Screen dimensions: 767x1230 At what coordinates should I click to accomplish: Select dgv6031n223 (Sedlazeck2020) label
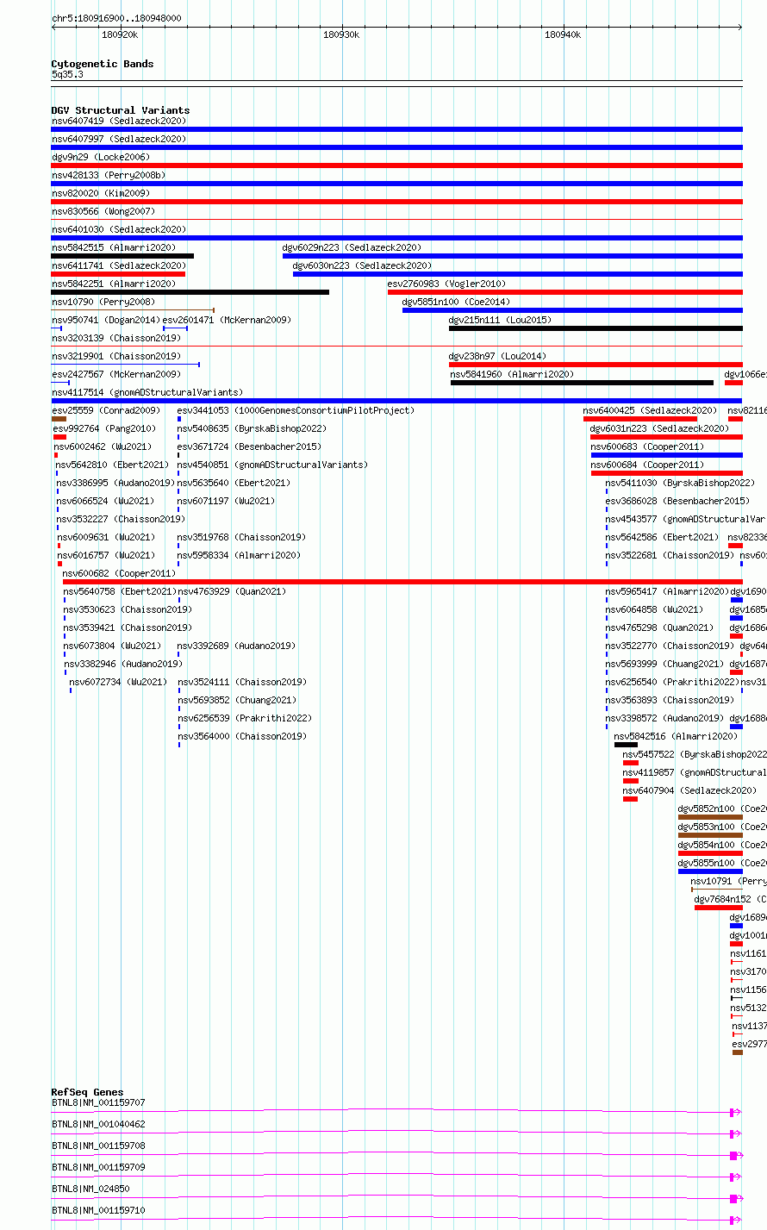659,428
